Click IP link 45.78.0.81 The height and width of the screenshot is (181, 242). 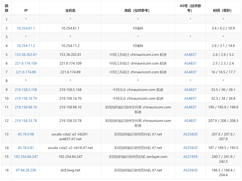click(x=26, y=148)
